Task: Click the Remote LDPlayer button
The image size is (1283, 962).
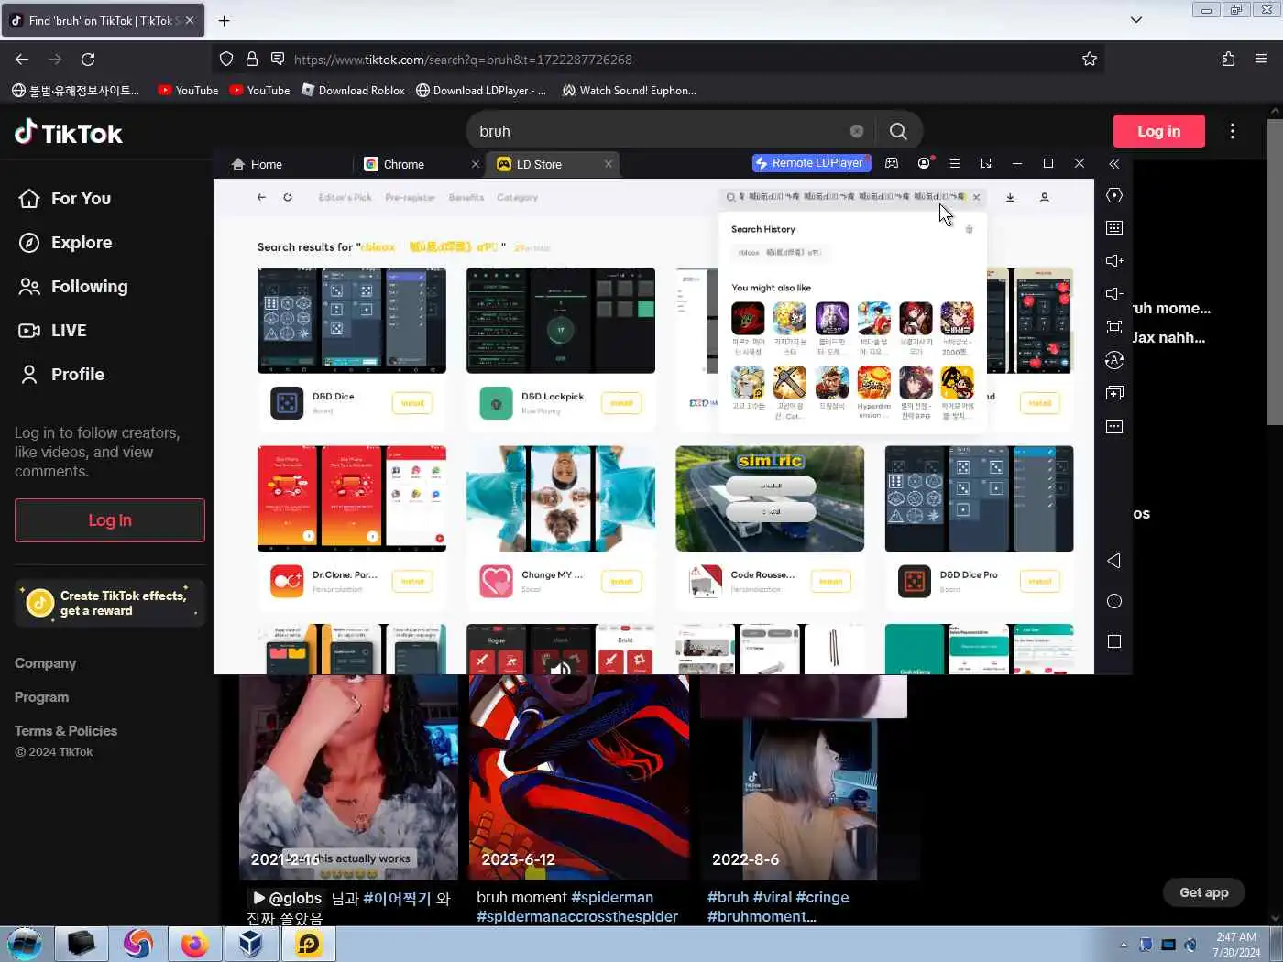Action: point(810,163)
